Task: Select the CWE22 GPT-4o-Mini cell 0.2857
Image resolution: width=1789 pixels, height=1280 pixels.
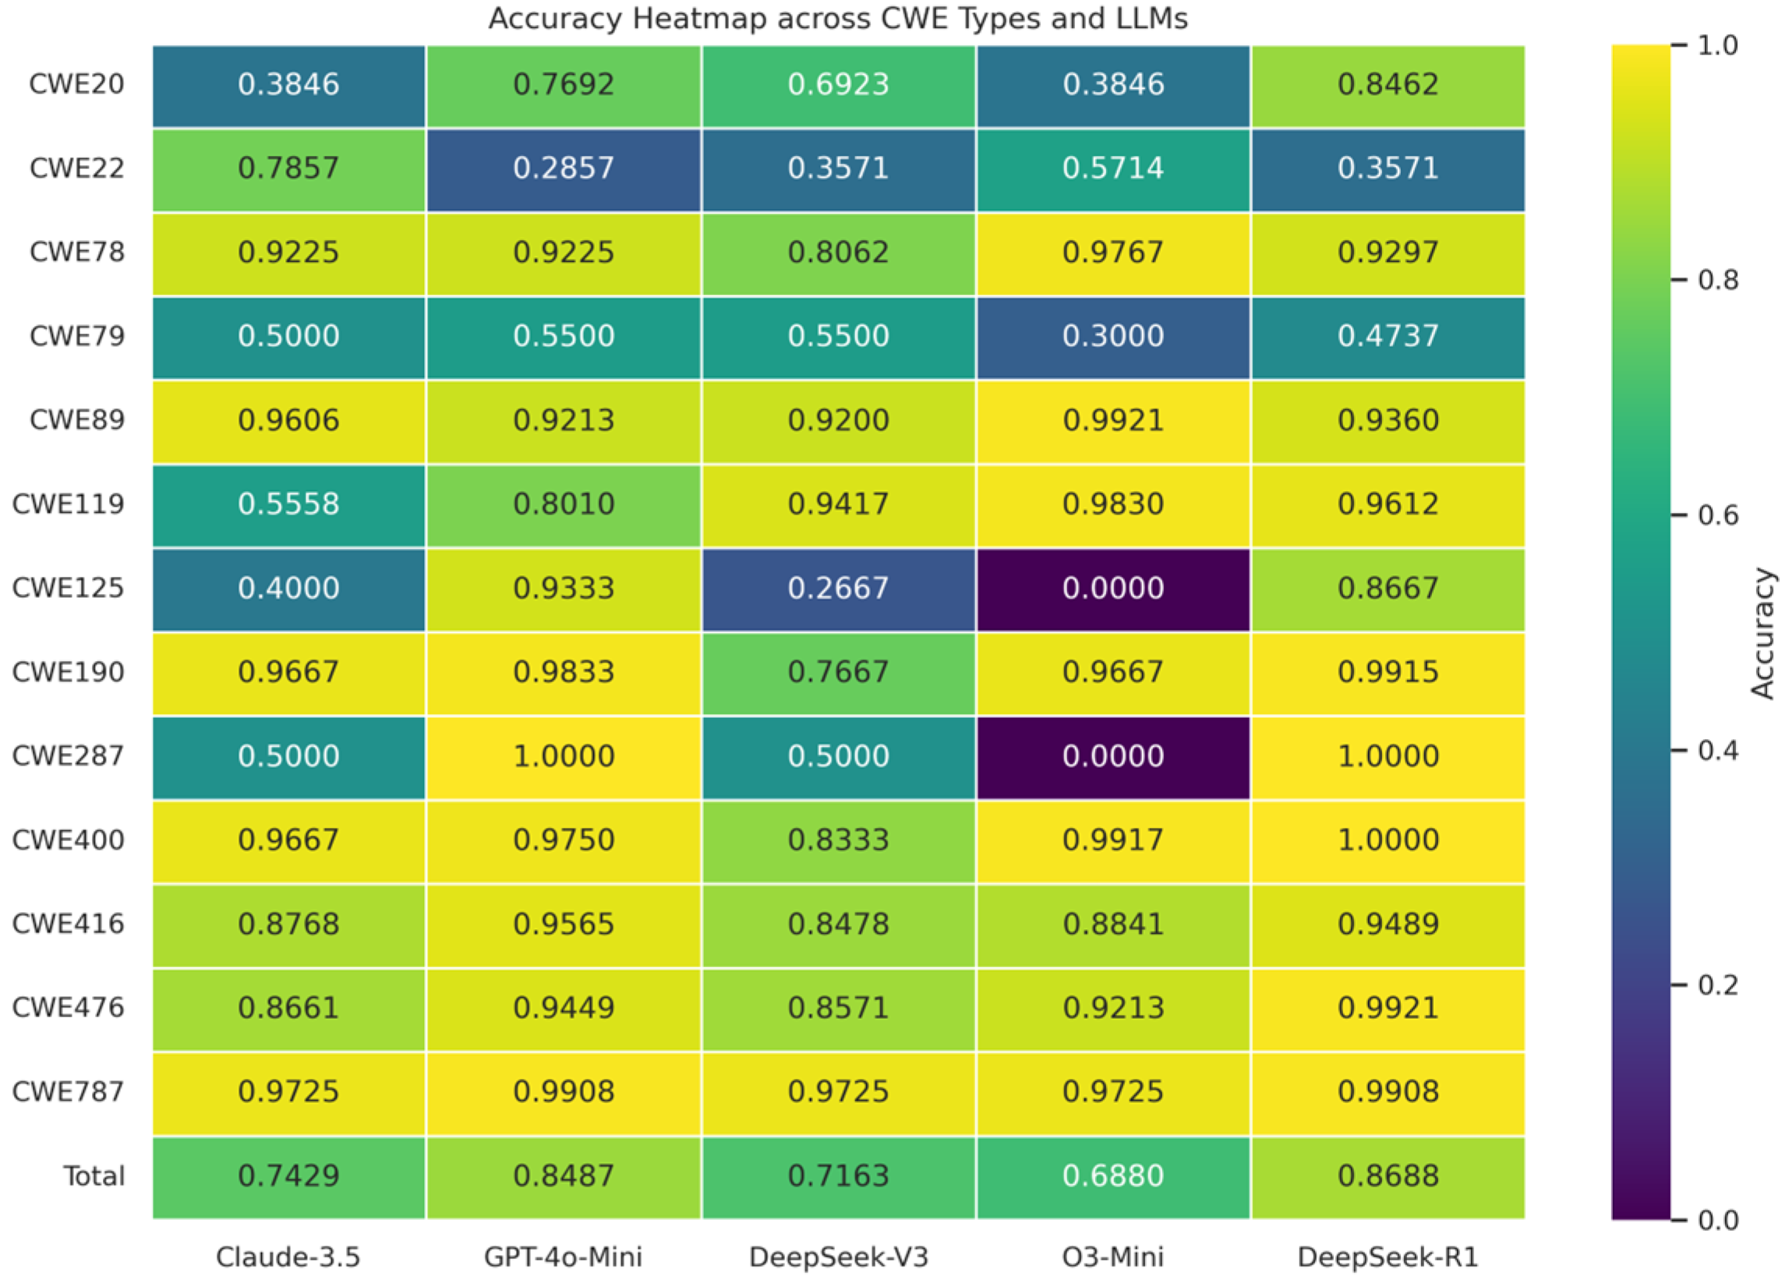Action: pos(564,169)
